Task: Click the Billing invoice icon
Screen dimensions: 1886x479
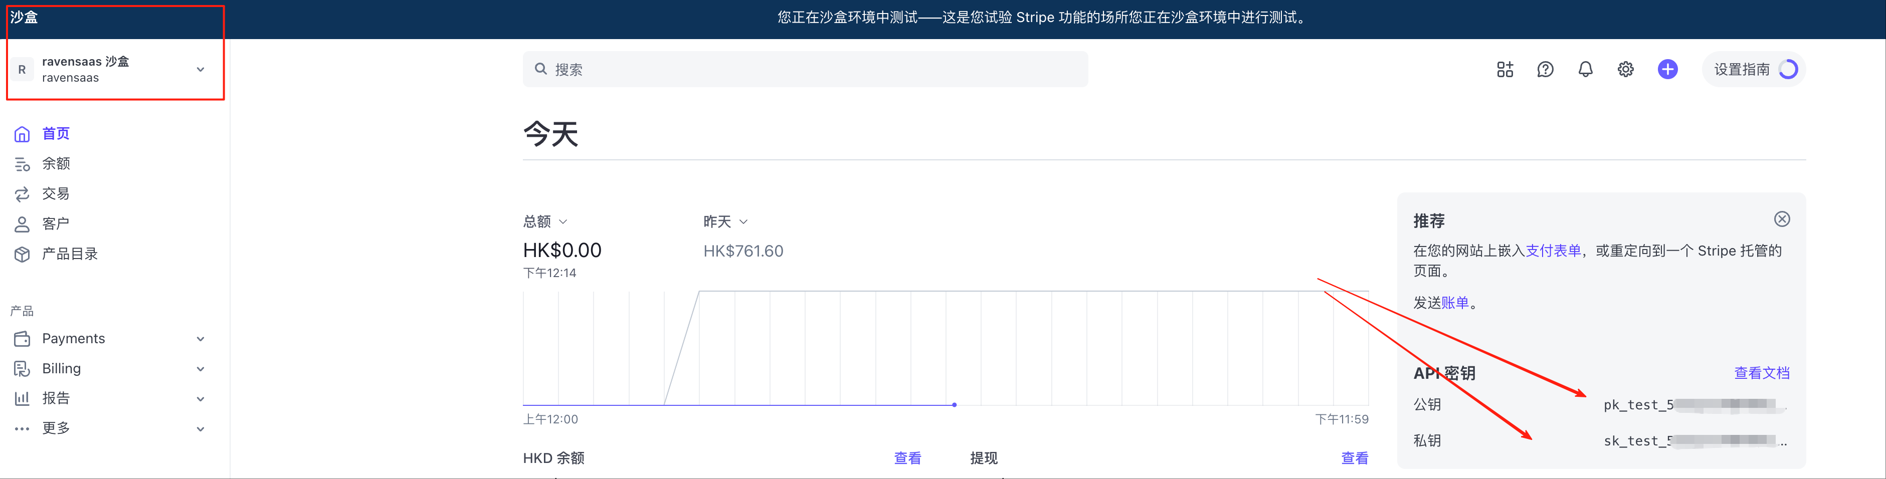Action: click(x=22, y=369)
